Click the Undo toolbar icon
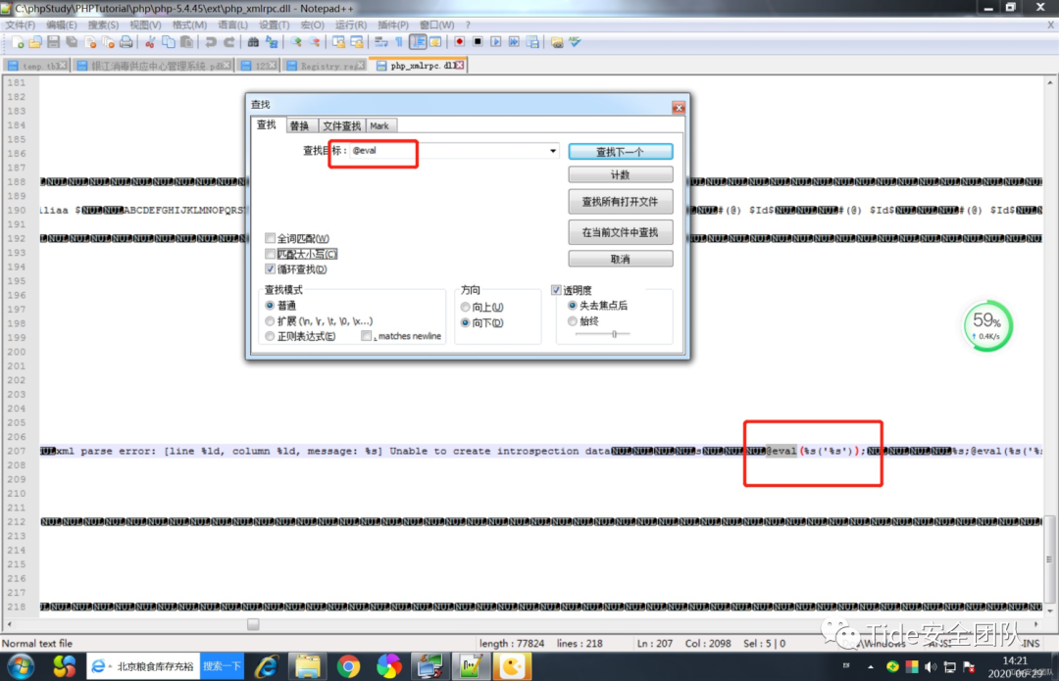Image resolution: width=1059 pixels, height=681 pixels. point(210,42)
